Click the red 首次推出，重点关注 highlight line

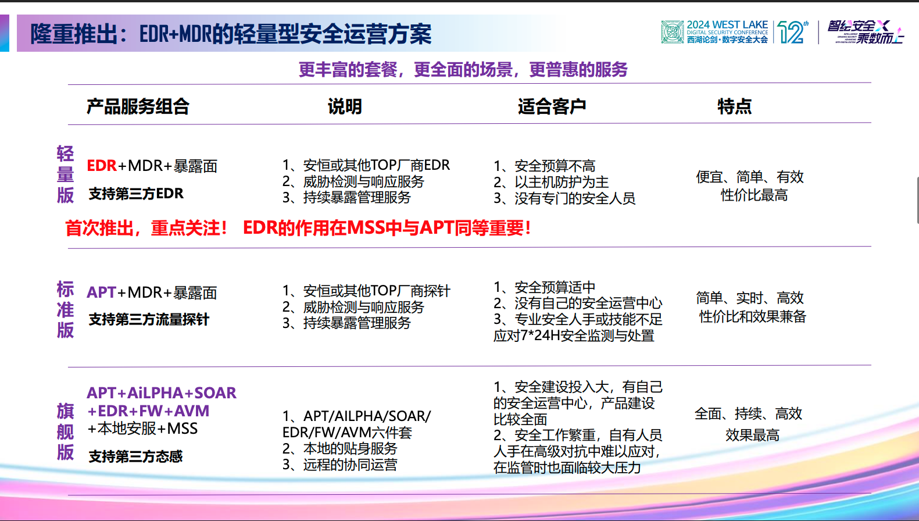[298, 228]
